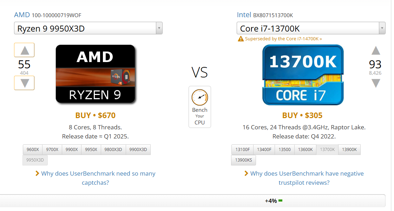Click the AMD brand link
The width and height of the screenshot is (394, 211).
[22, 15]
